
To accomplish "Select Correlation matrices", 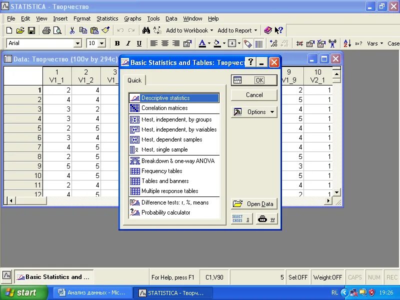I will coord(174,108).
